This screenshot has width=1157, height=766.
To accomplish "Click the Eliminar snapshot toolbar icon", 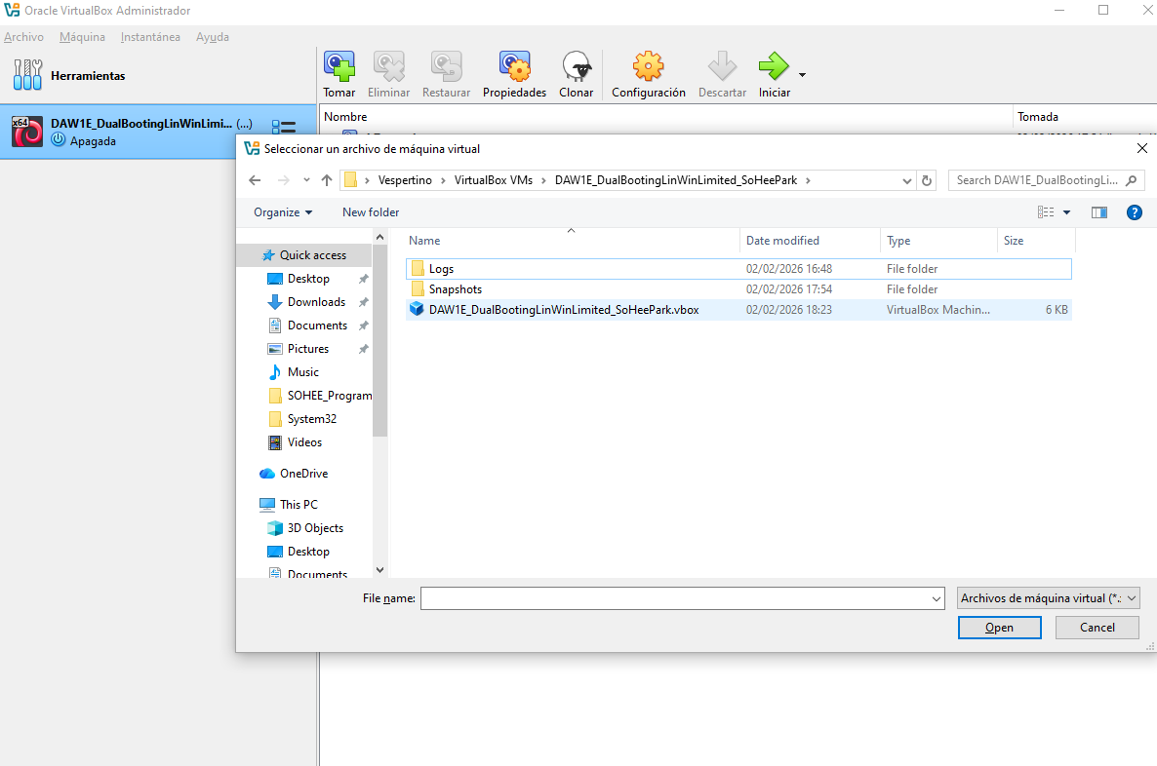I will [389, 66].
